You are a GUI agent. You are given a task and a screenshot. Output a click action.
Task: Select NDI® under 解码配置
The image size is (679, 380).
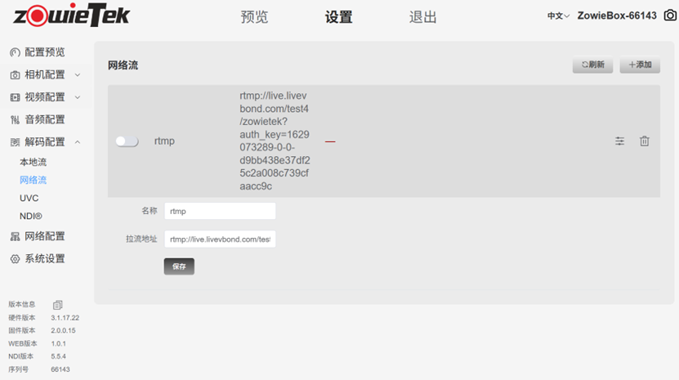pyautogui.click(x=31, y=217)
